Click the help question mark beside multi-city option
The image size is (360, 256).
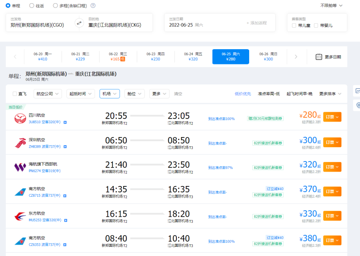[x=93, y=6]
